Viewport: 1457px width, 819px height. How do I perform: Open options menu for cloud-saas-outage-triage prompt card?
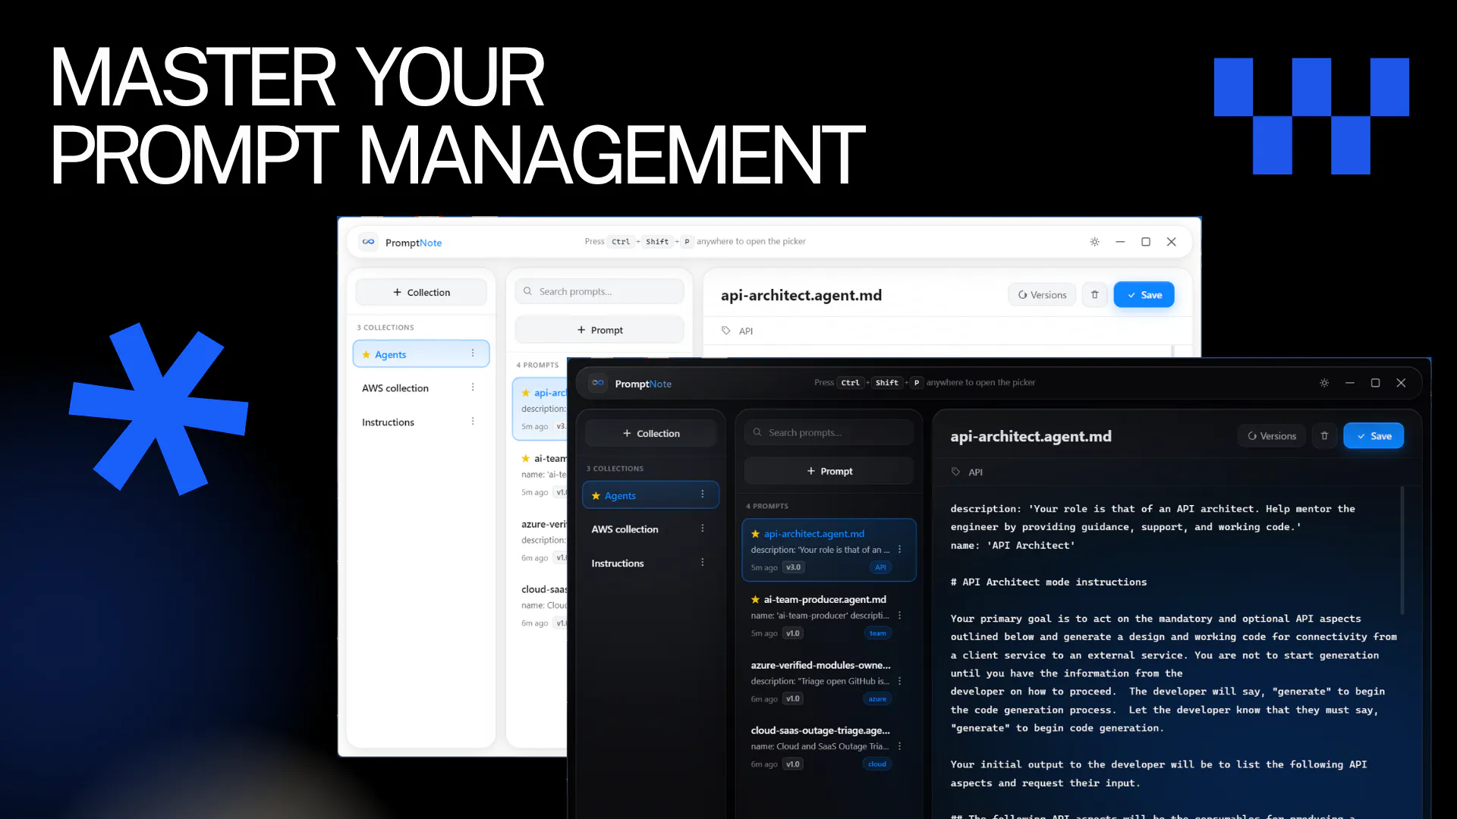(x=900, y=746)
